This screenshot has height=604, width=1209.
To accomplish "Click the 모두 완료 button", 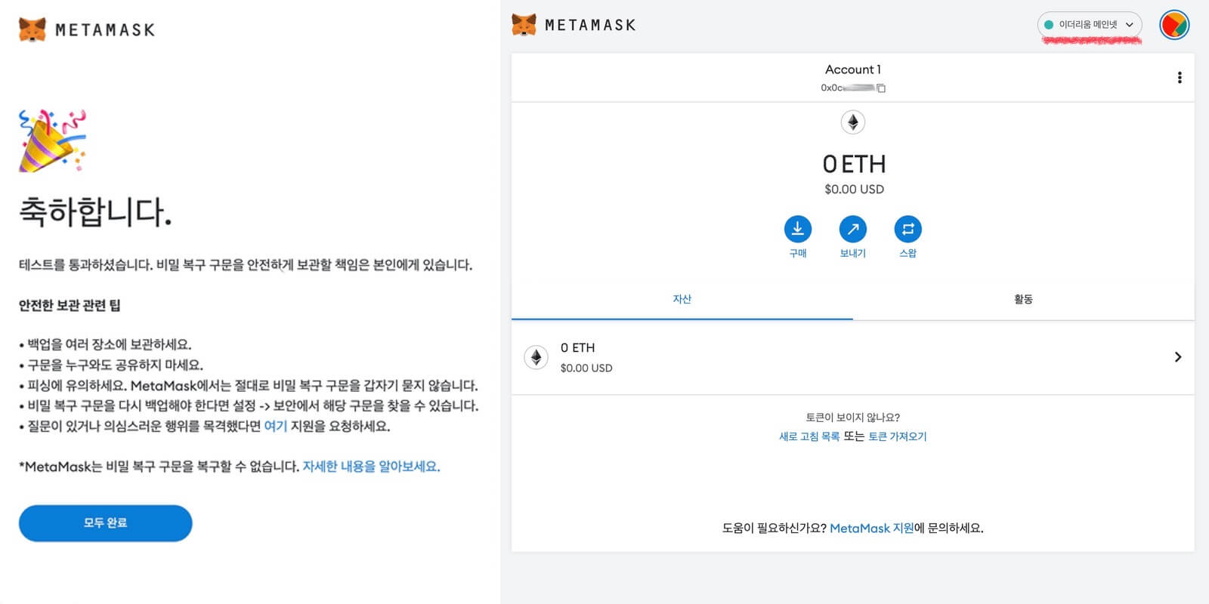I will (x=106, y=523).
